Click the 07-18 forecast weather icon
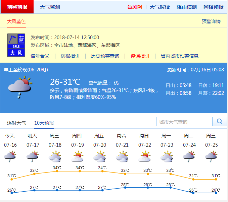 tap(55, 156)
